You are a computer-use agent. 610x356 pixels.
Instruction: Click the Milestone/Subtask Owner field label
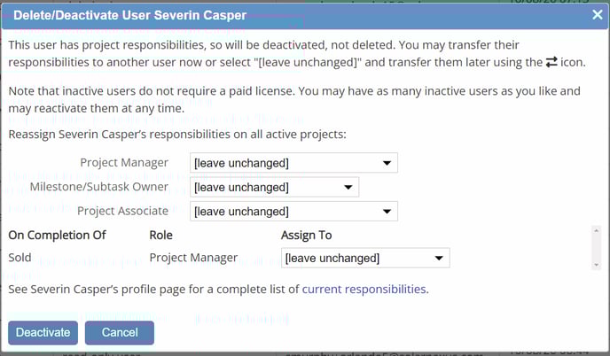click(x=98, y=187)
